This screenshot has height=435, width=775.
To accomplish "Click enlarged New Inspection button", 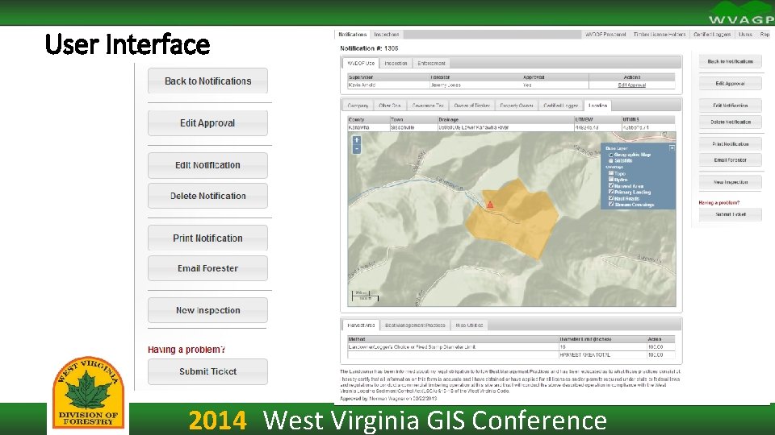I will pyautogui.click(x=207, y=310).
